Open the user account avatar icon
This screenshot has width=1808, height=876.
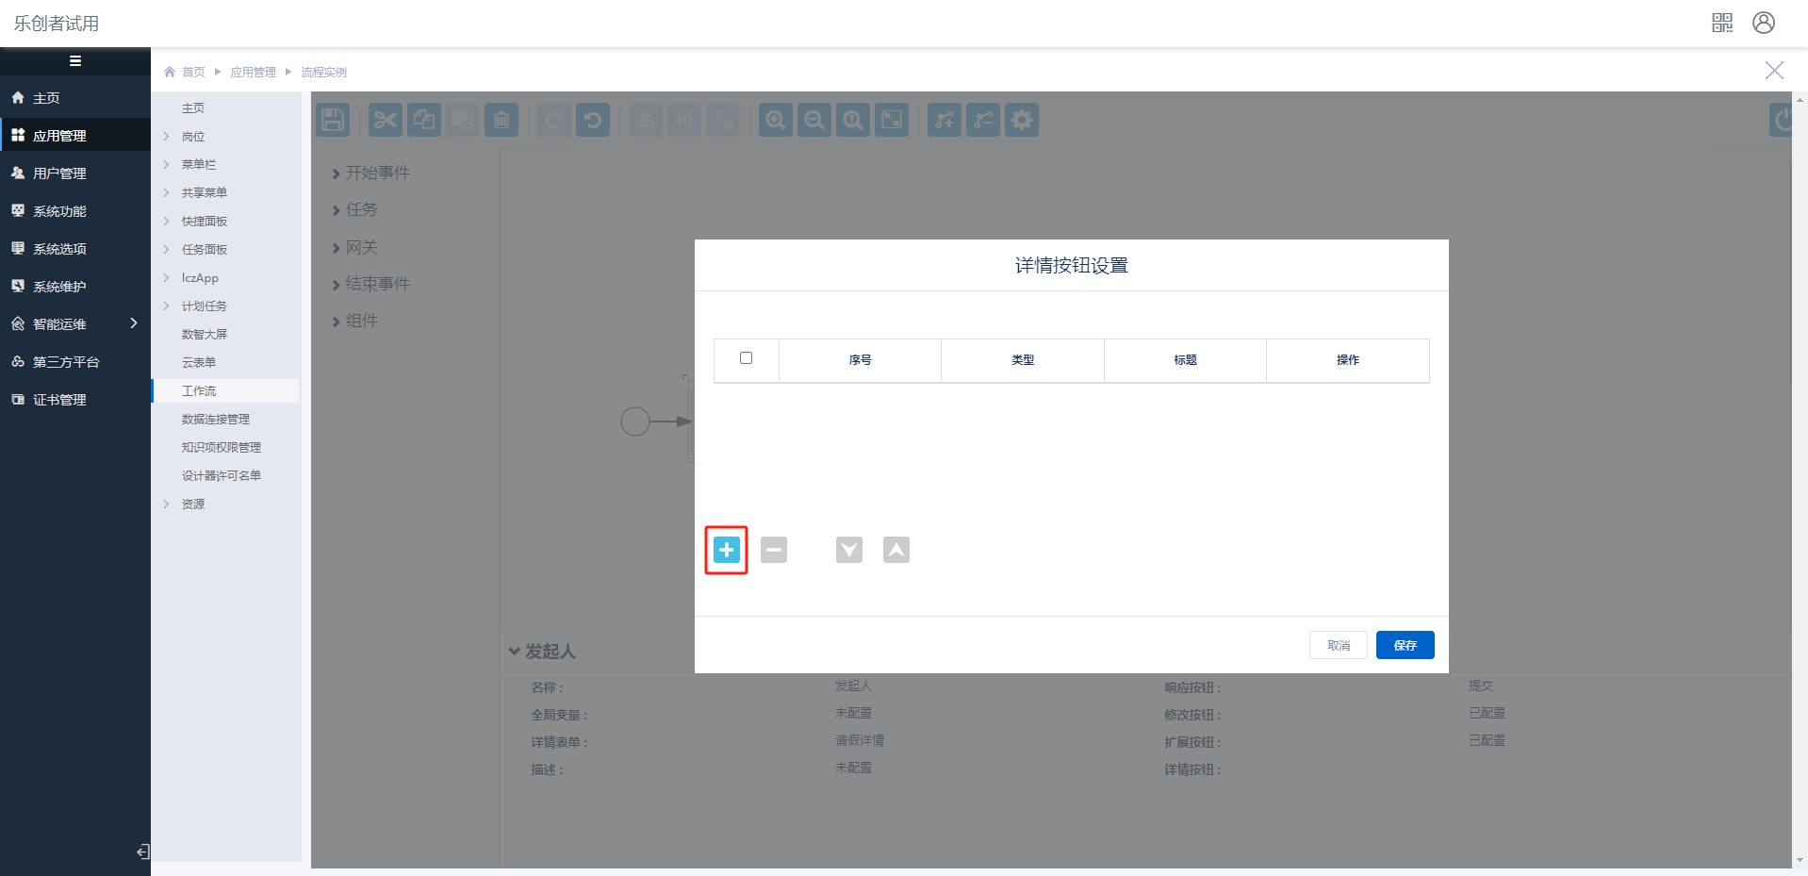point(1764,23)
